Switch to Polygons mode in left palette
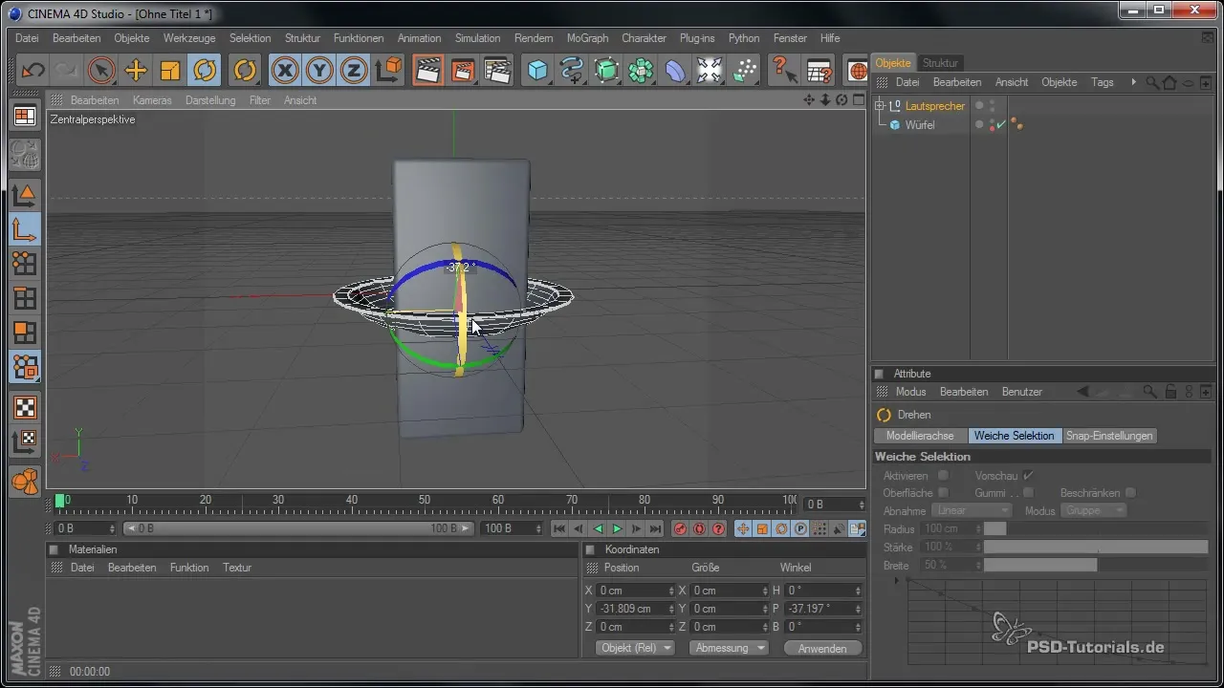The image size is (1224, 688). tap(25, 333)
